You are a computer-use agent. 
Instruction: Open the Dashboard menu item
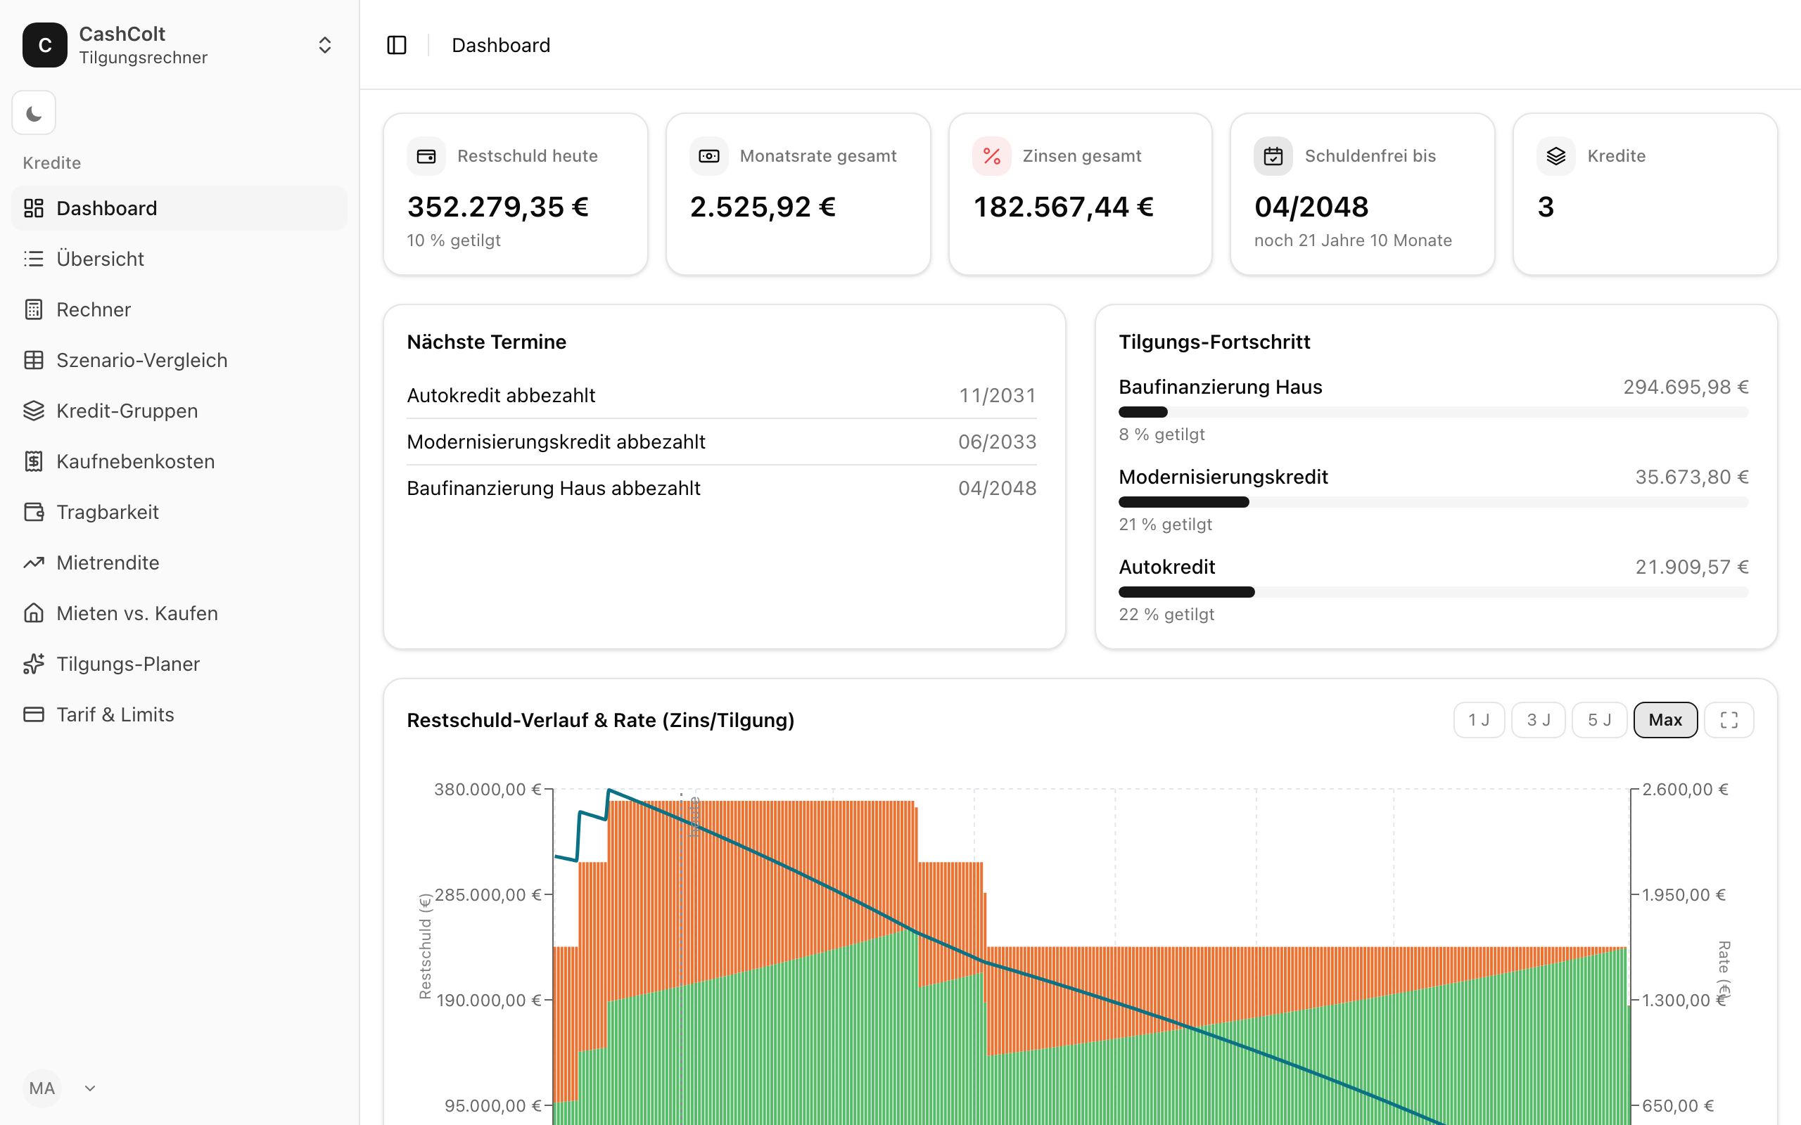[179, 208]
